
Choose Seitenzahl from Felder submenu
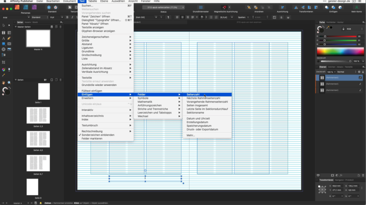point(207,94)
